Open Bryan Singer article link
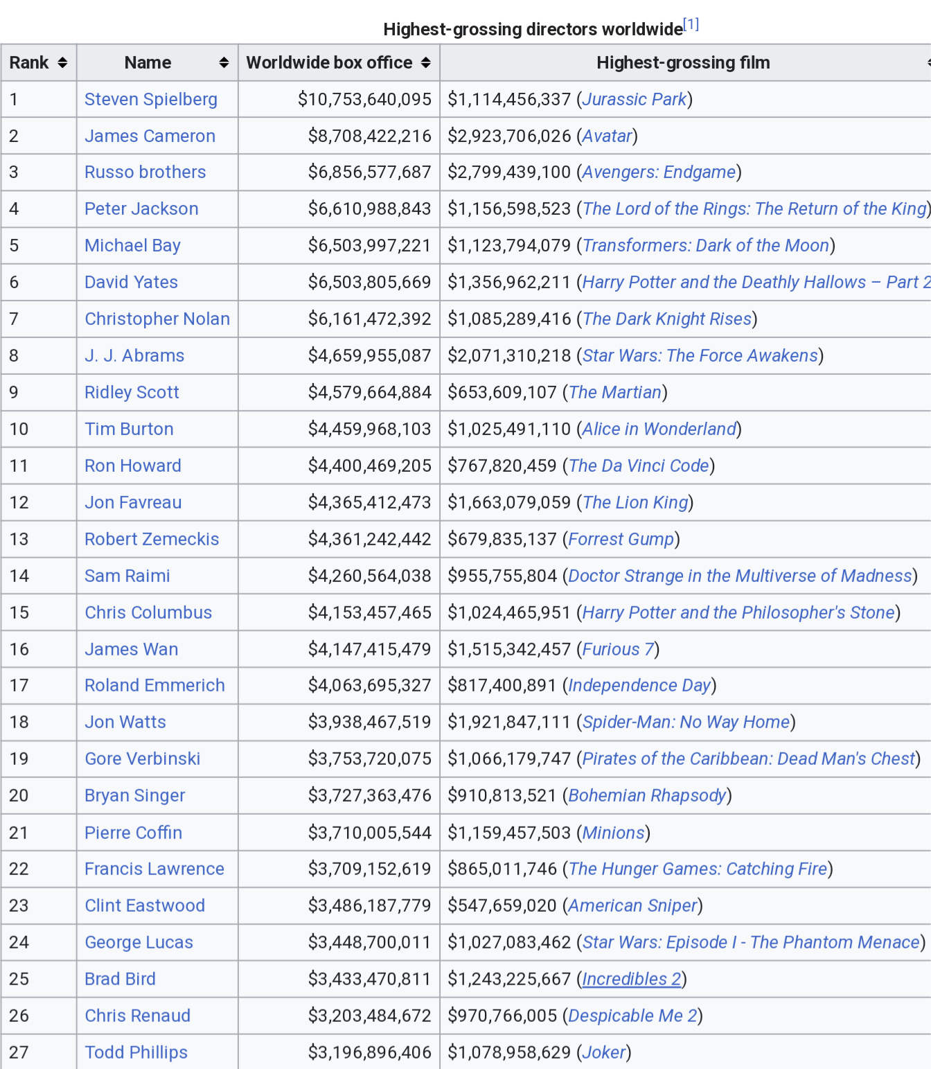Image resolution: width=931 pixels, height=1069 pixels. pyautogui.click(x=135, y=796)
